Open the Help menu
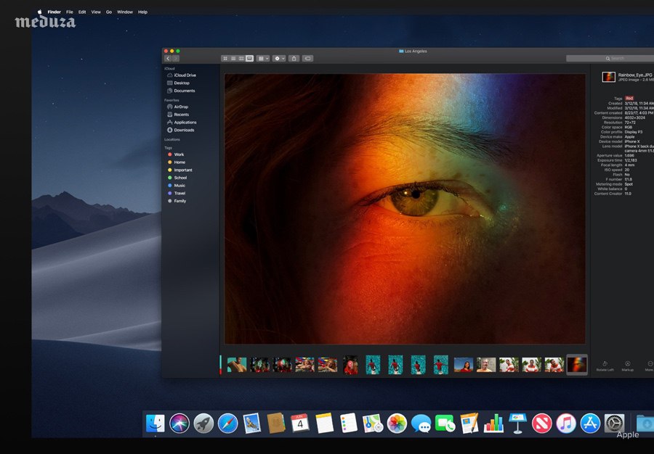This screenshot has width=654, height=454. (142, 12)
